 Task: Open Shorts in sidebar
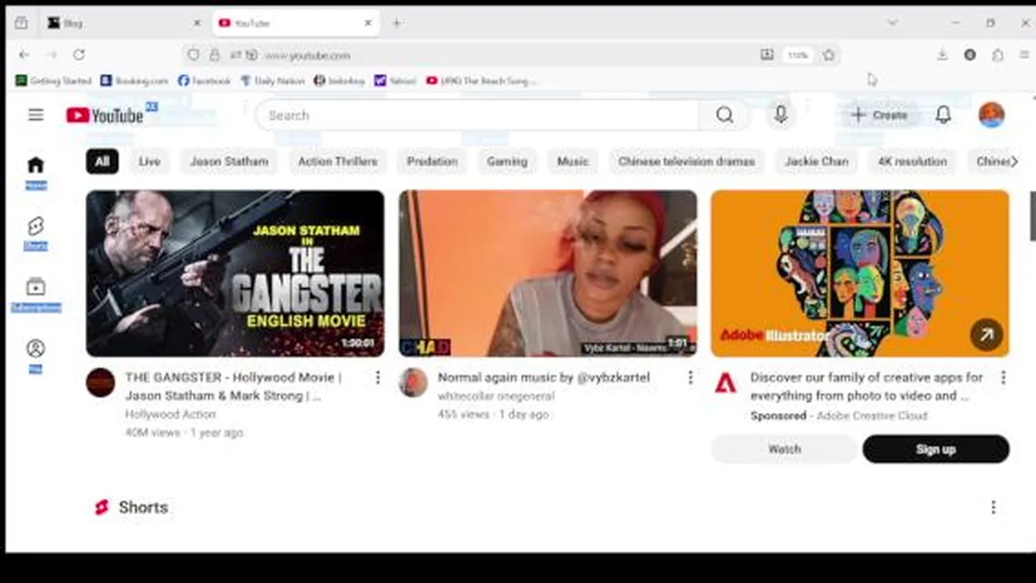(36, 233)
